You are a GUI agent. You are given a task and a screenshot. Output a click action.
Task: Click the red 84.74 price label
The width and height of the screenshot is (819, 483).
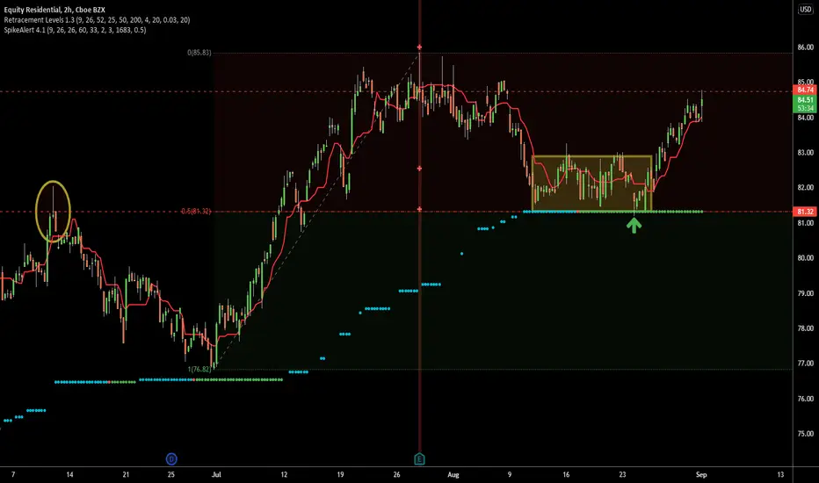pos(805,90)
